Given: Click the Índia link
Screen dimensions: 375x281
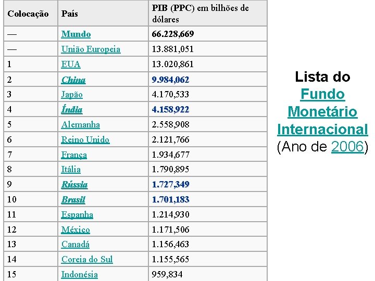Looking at the screenshot, I should (72, 110).
